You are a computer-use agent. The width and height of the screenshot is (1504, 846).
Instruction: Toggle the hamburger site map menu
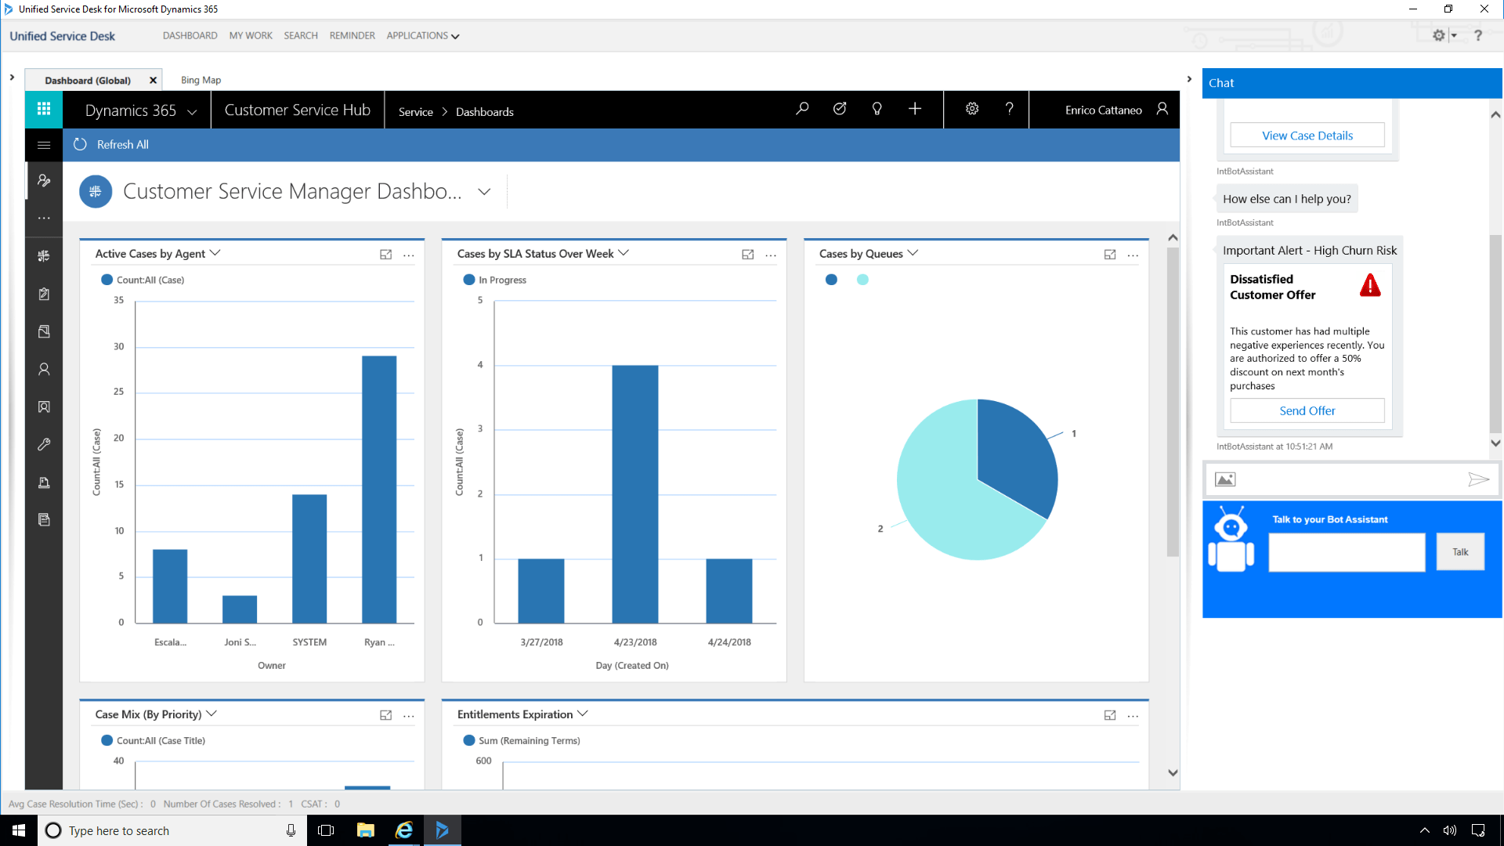tap(44, 145)
